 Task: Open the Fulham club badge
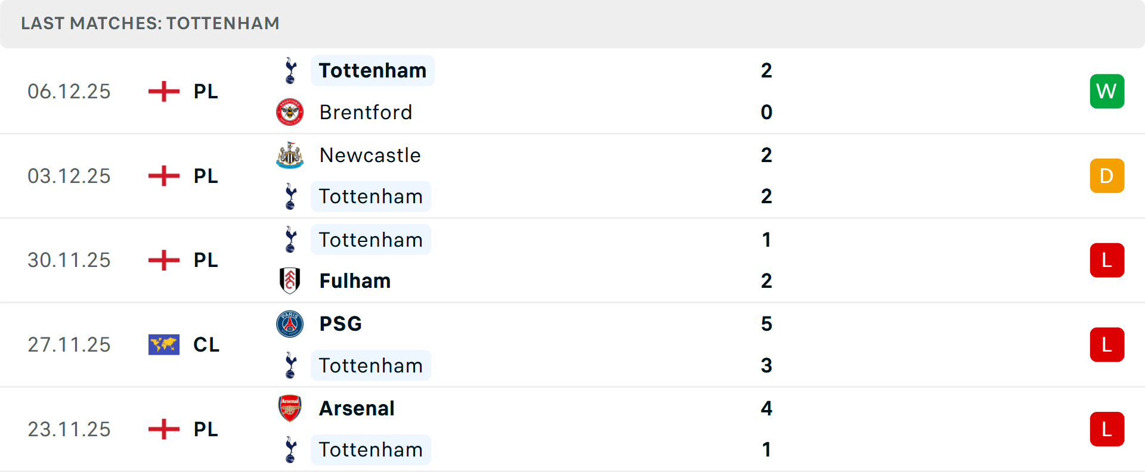tap(290, 280)
